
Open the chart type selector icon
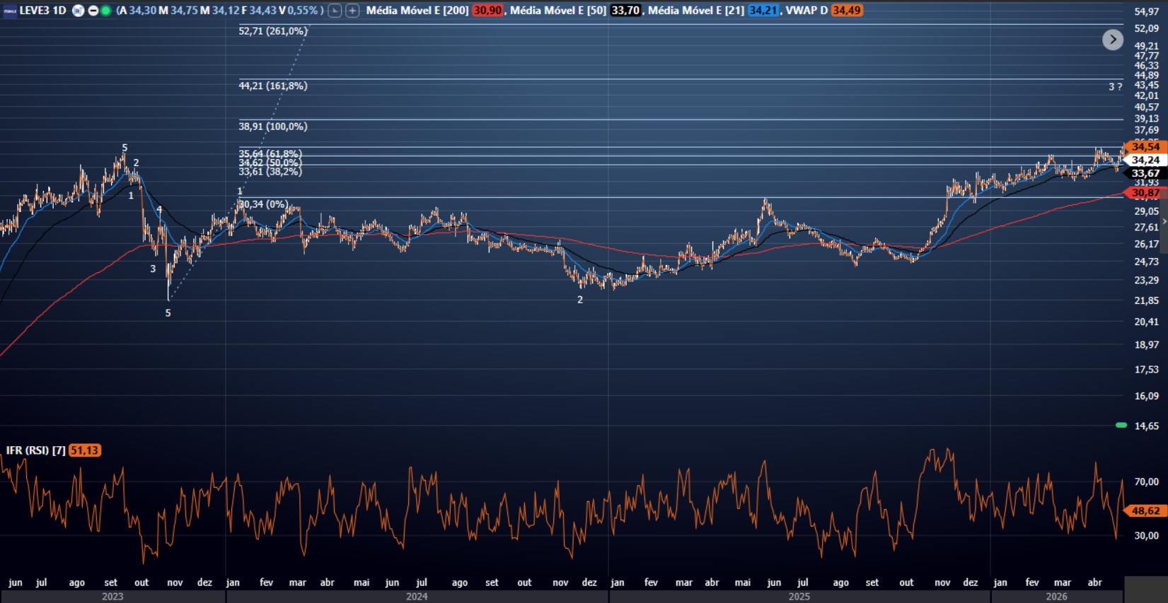[335, 11]
